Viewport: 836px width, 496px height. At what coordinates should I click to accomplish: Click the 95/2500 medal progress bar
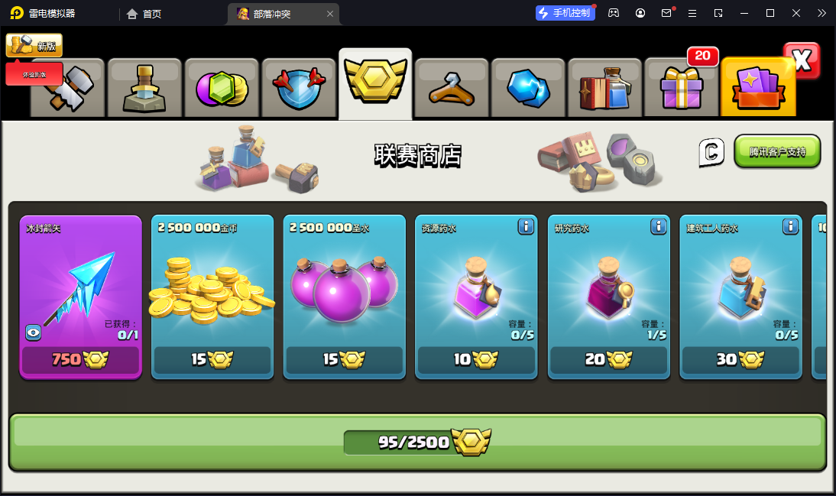click(417, 443)
